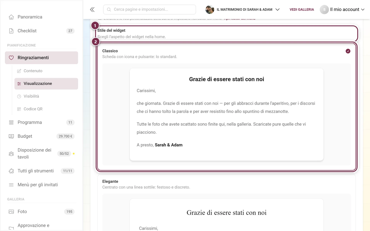Open the Checklist document icon
The image size is (370, 231).
[11, 31]
